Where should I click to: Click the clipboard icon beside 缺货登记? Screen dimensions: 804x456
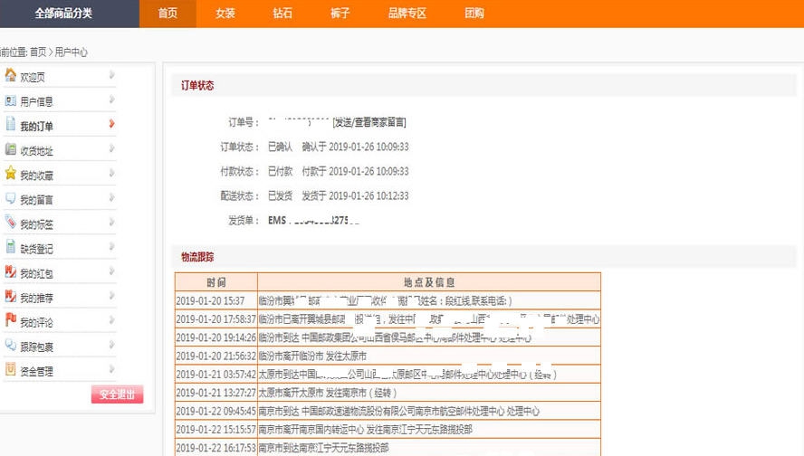(10, 246)
